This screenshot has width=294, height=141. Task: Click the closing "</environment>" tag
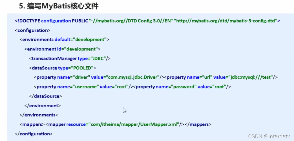[43, 106]
